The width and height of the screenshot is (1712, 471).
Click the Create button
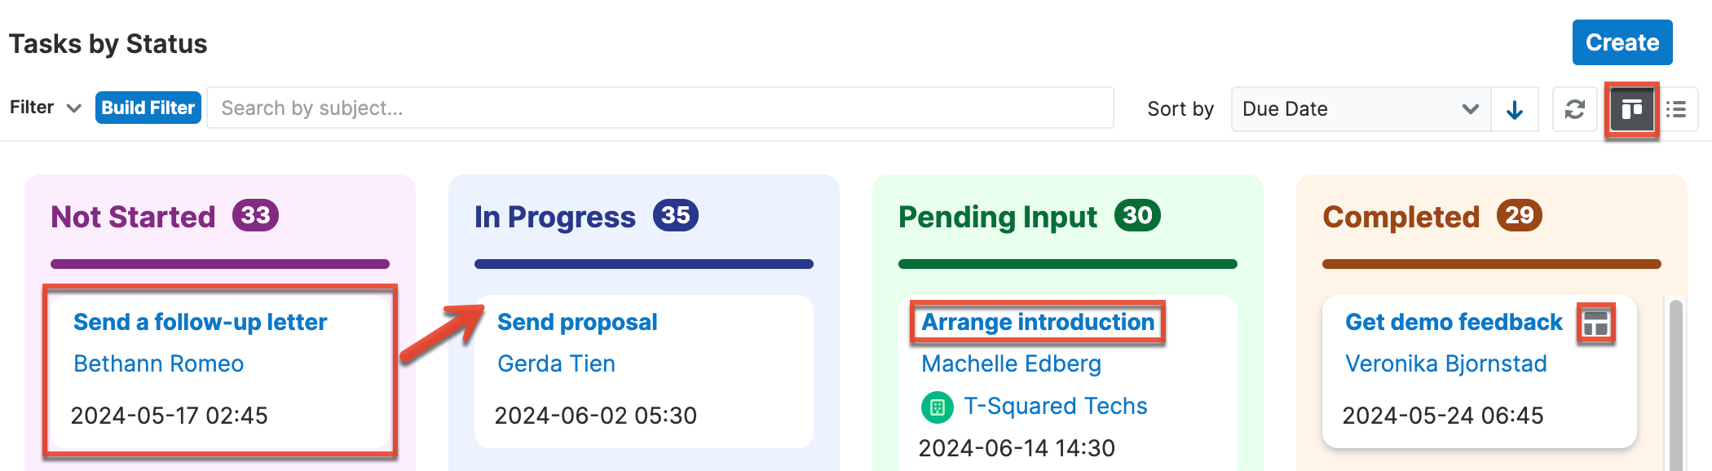pyautogui.click(x=1622, y=42)
